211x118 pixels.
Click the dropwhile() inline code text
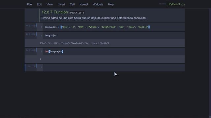[x=76, y=13]
